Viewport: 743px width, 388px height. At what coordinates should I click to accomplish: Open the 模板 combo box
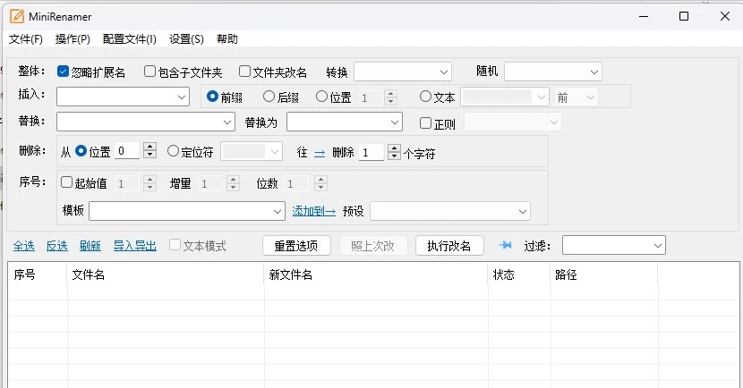click(187, 211)
